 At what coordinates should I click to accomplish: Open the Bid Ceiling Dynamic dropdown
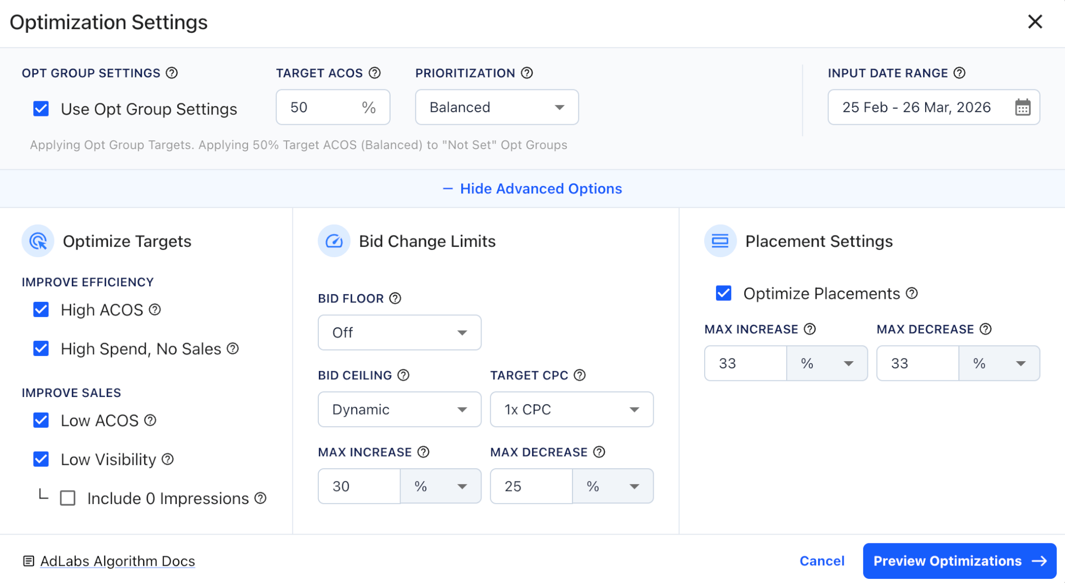(x=399, y=409)
